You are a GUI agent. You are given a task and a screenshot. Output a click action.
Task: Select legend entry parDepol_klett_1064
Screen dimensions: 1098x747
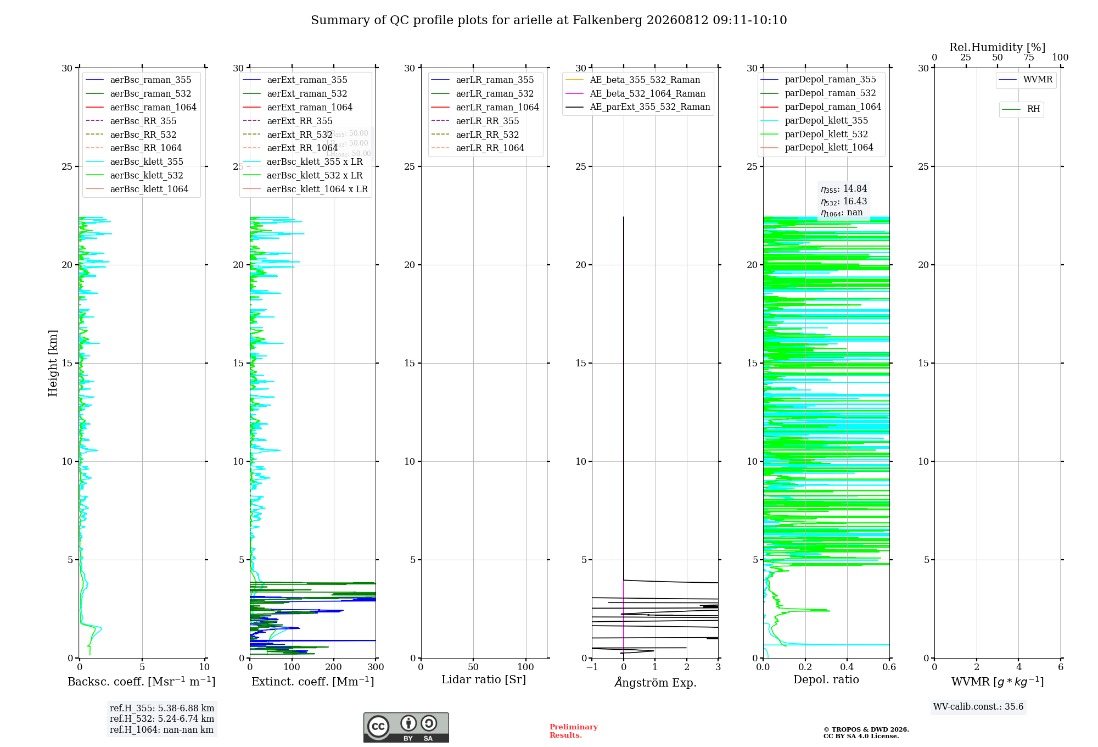pyautogui.click(x=817, y=148)
